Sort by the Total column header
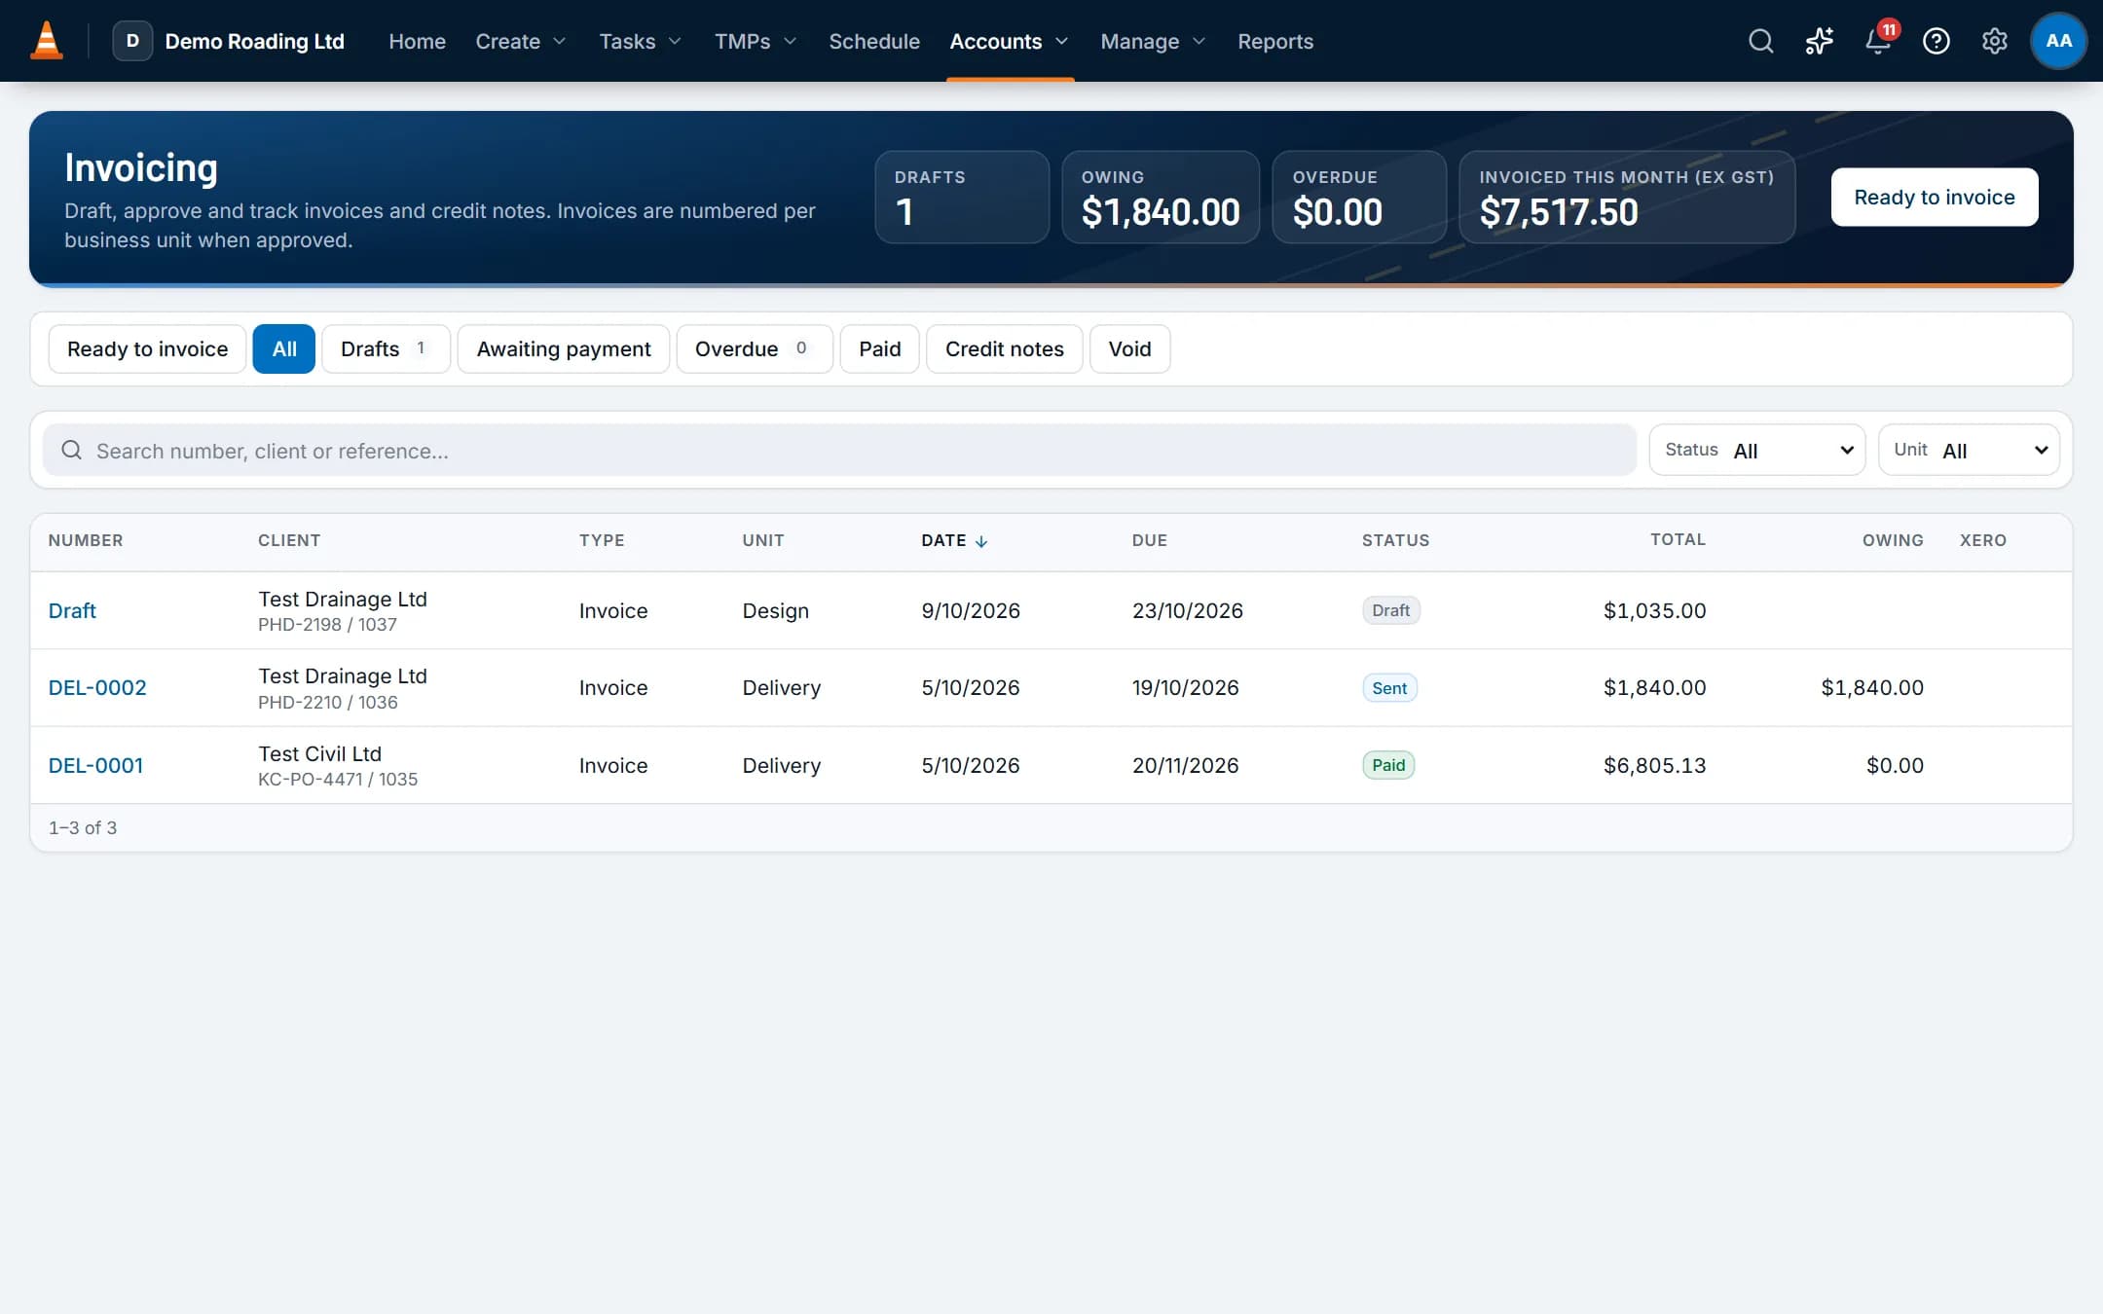Image resolution: width=2103 pixels, height=1314 pixels. (x=1677, y=539)
